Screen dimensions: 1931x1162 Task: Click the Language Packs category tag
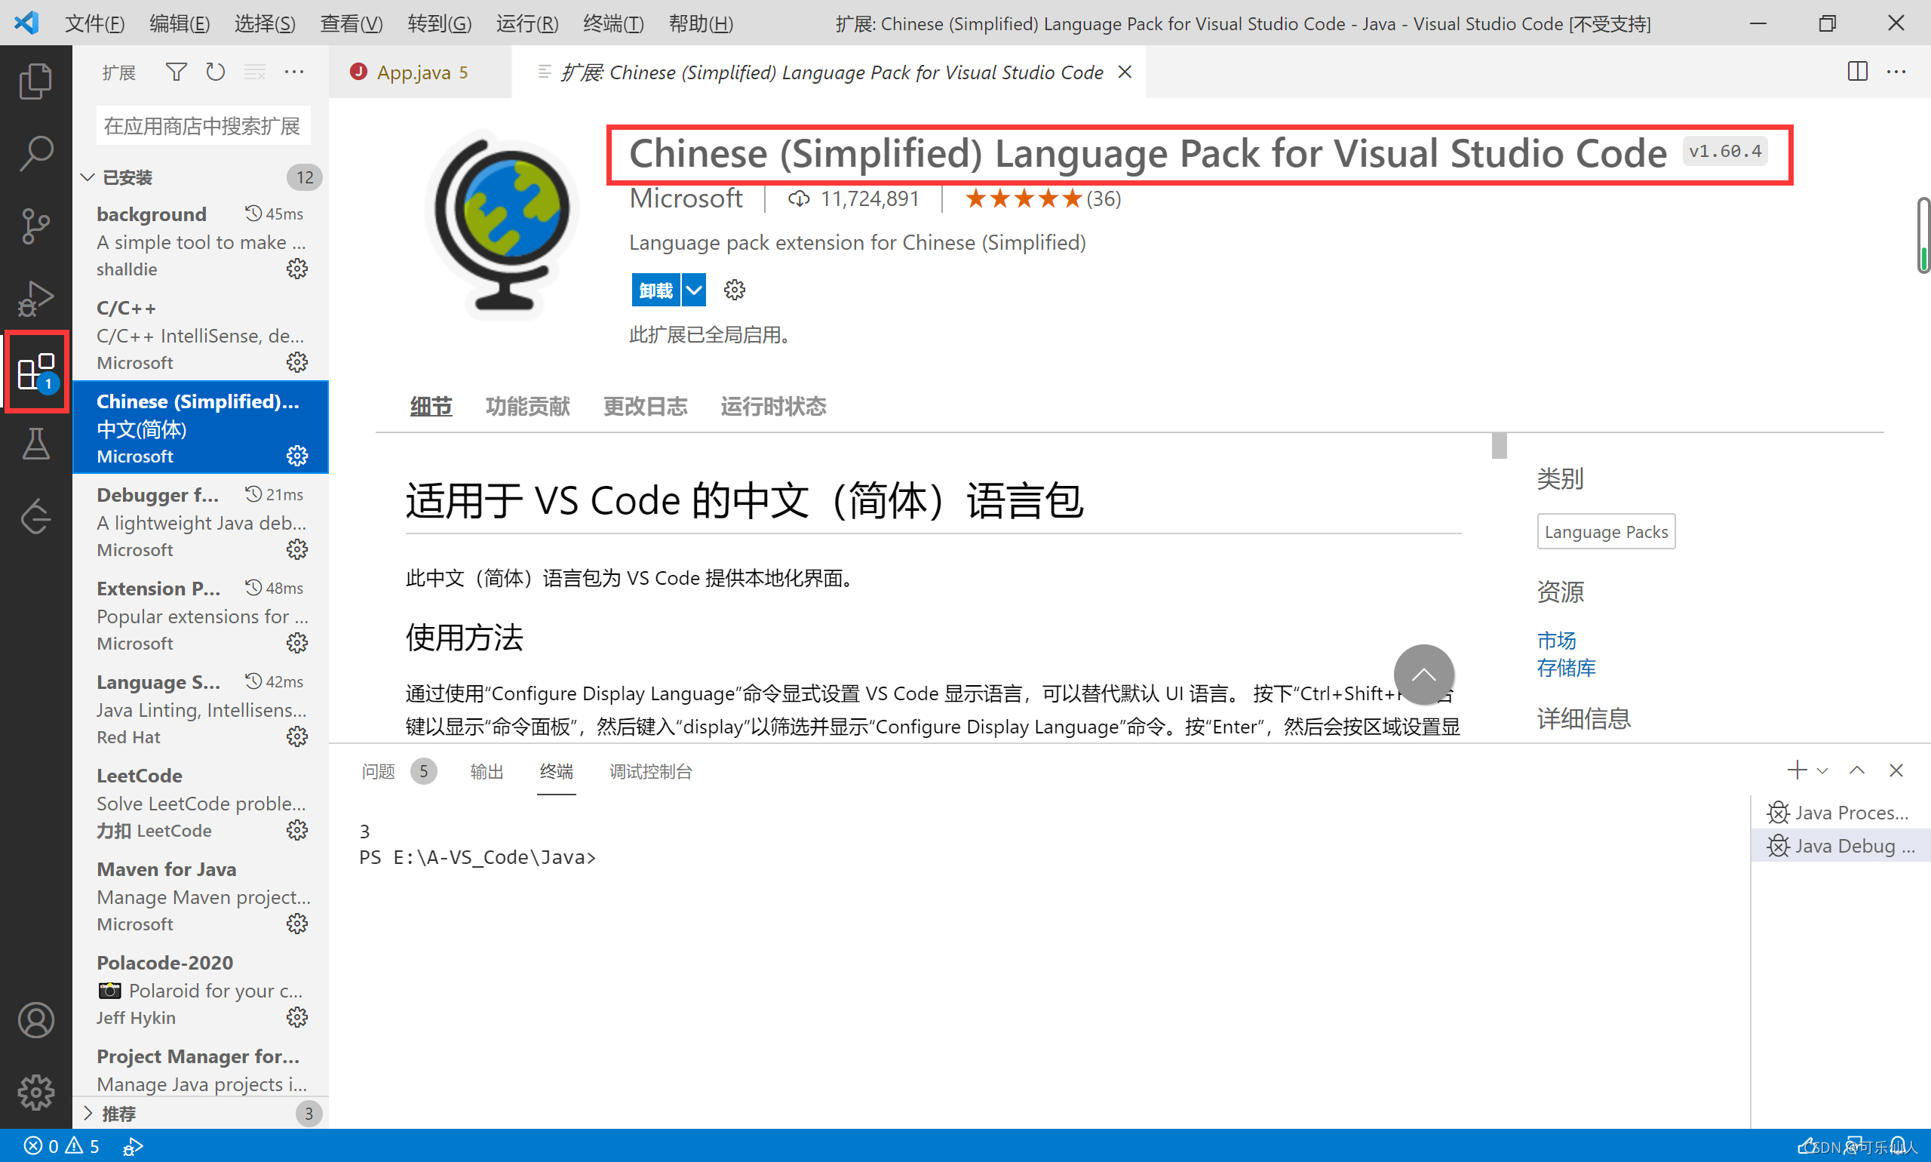click(1605, 532)
